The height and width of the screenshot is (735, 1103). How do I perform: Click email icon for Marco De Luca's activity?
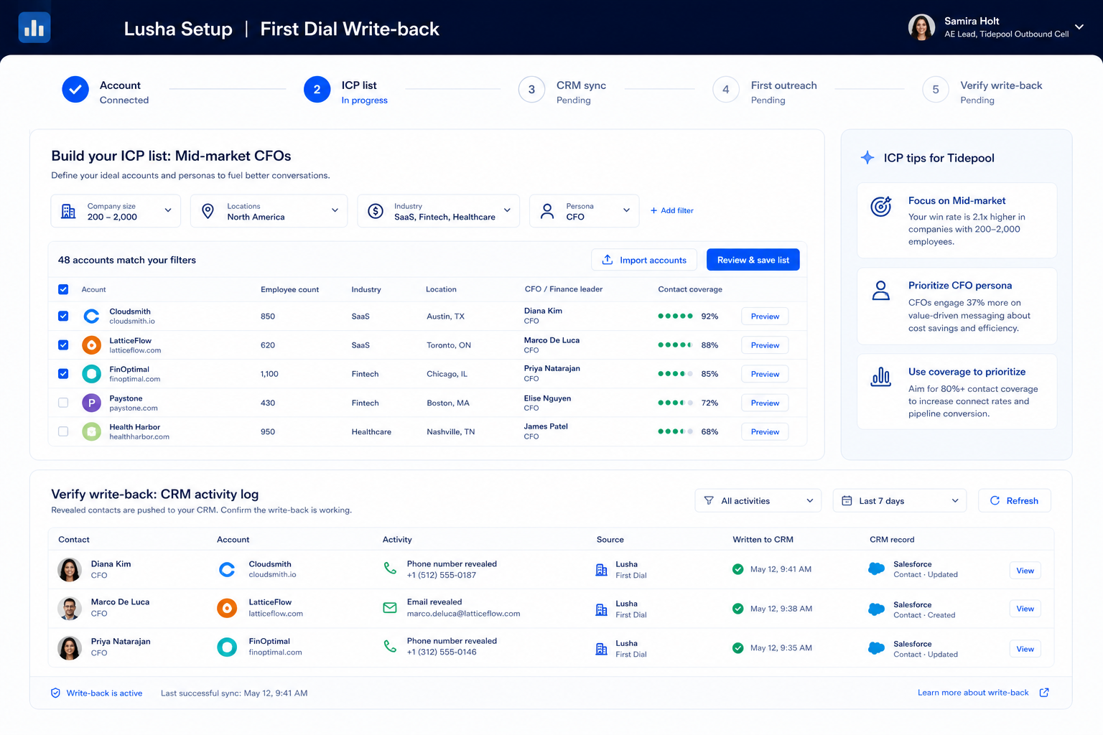390,608
